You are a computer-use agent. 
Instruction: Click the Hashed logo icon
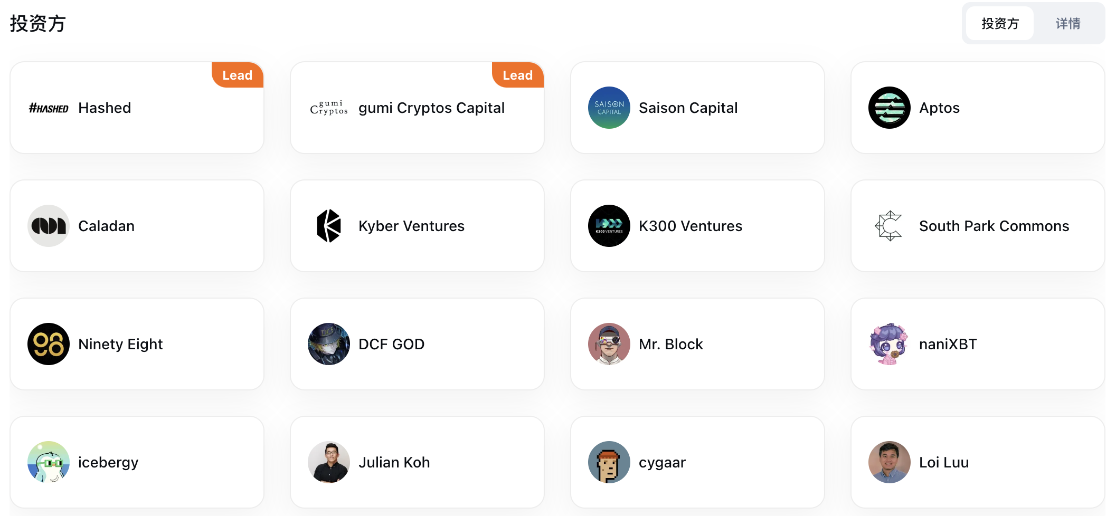point(49,108)
